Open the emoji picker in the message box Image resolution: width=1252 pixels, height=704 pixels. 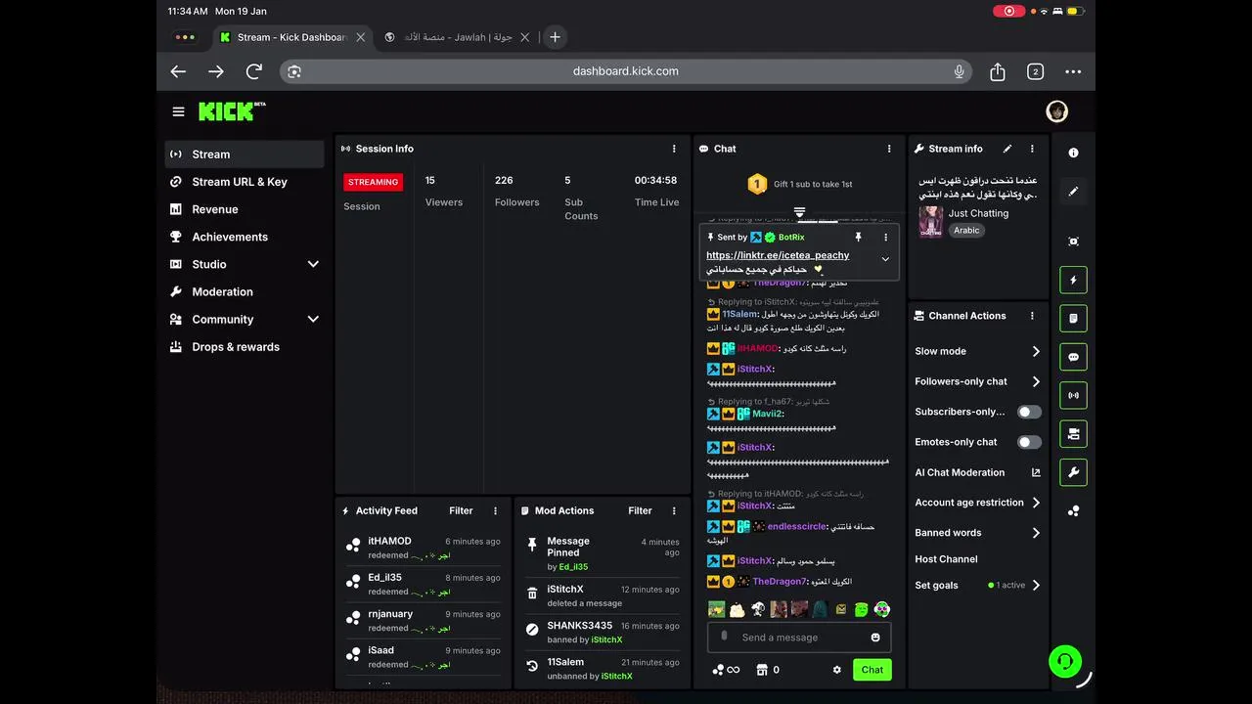875,638
